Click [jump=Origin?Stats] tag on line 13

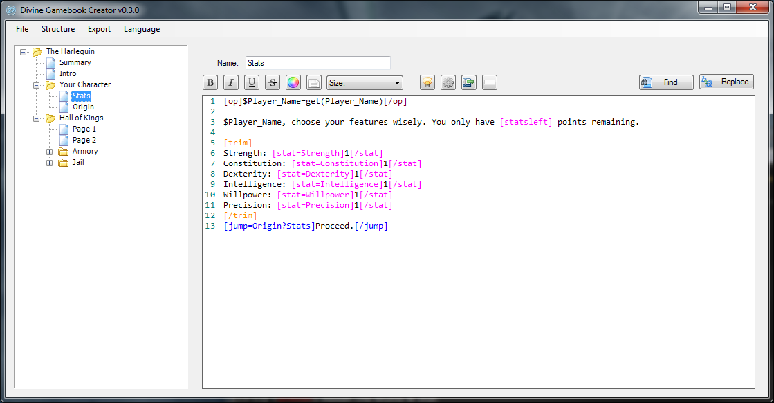(269, 226)
